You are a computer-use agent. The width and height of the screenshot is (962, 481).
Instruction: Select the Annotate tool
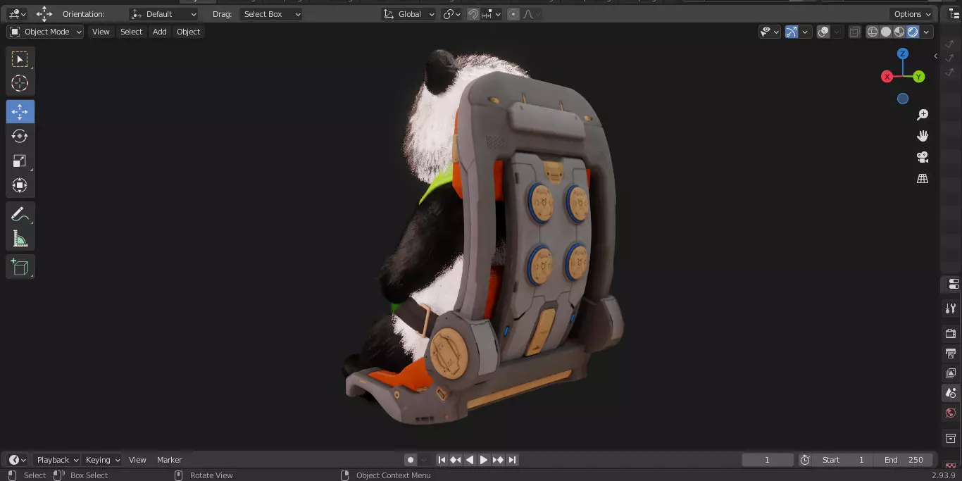pos(20,215)
